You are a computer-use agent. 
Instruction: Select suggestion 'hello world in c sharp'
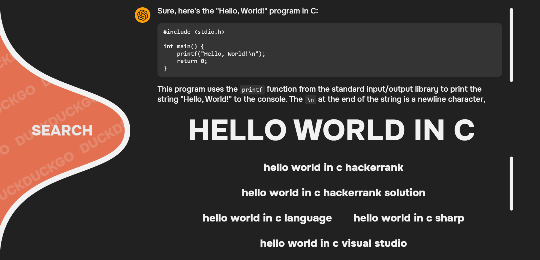[x=409, y=218]
